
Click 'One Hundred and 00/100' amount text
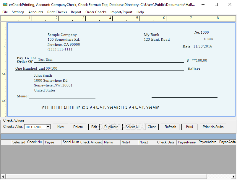(x=36, y=68)
